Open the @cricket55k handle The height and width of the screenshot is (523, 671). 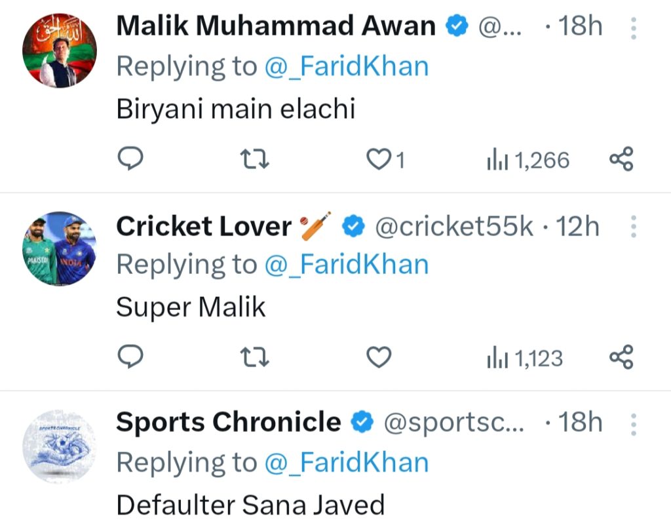click(453, 227)
